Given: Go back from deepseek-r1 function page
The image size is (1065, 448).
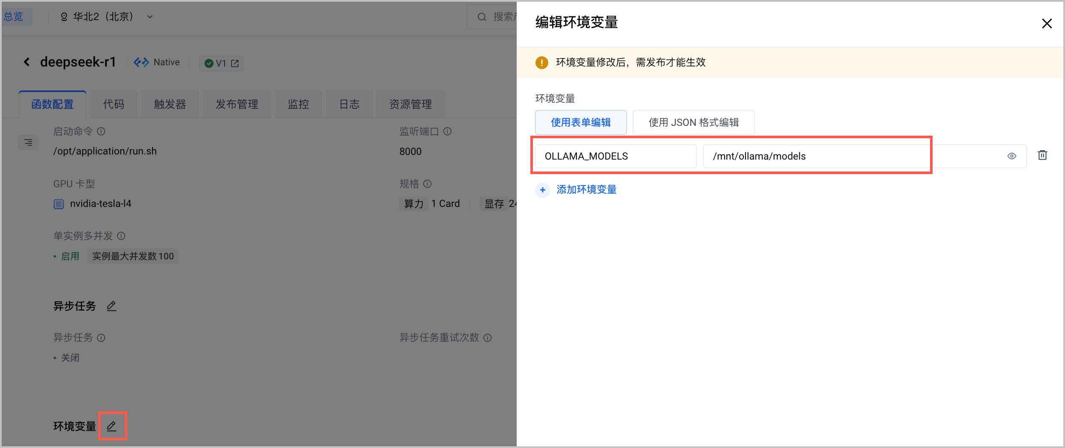Looking at the screenshot, I should 27,62.
